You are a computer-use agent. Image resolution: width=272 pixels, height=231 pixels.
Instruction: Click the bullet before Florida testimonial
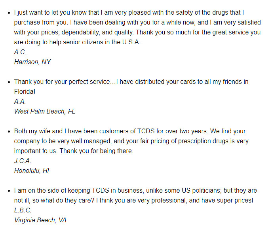pyautogui.click(x=9, y=82)
